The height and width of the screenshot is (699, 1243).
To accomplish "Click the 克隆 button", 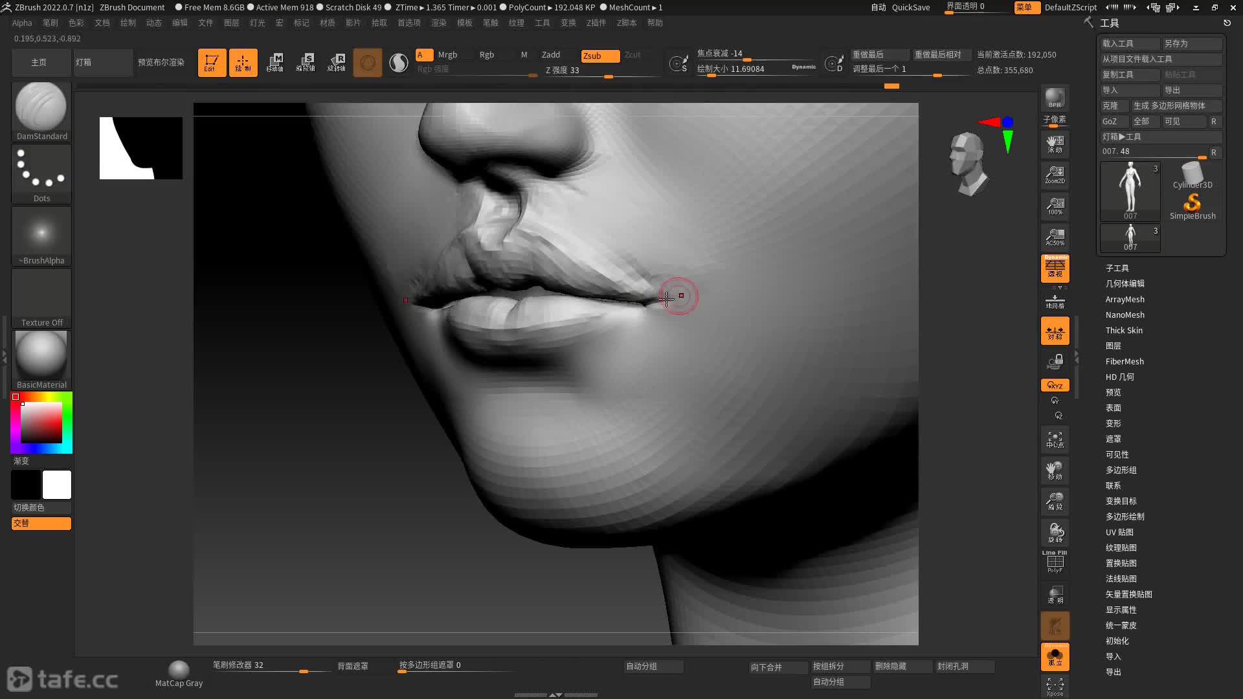I will tap(1114, 105).
